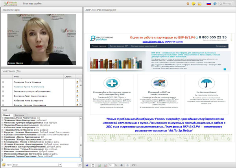Click the ФИО column header
The height and width of the screenshot is (168, 236).
(38, 77)
